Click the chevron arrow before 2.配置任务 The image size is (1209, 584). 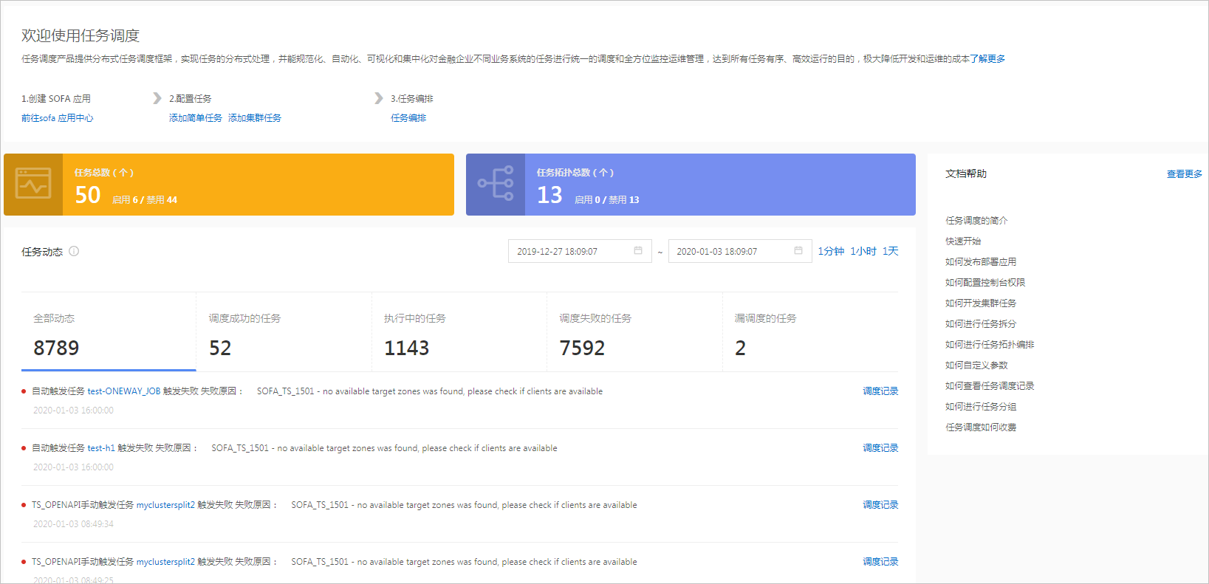pyautogui.click(x=157, y=98)
